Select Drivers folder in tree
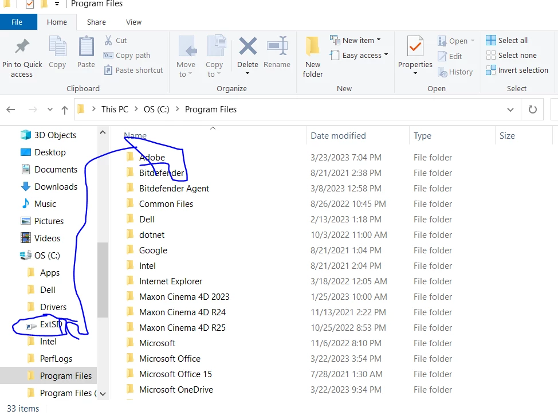The height and width of the screenshot is (415, 558). pos(47,307)
